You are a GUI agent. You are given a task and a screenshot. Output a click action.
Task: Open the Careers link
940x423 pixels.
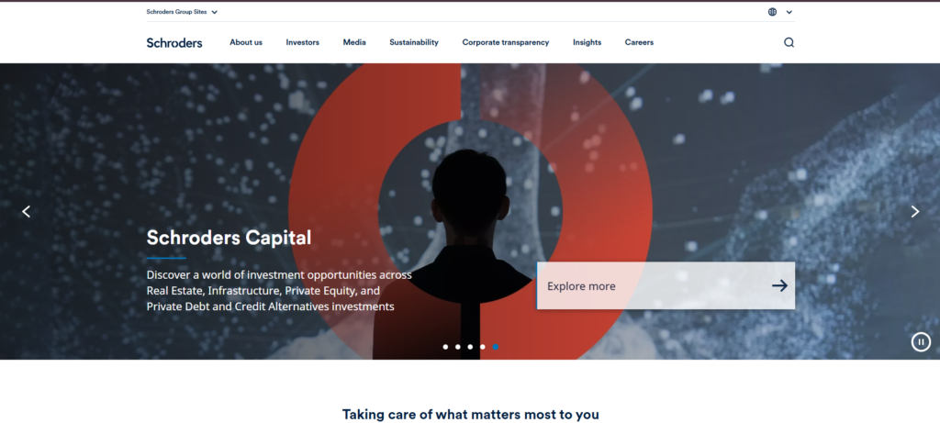[639, 42]
